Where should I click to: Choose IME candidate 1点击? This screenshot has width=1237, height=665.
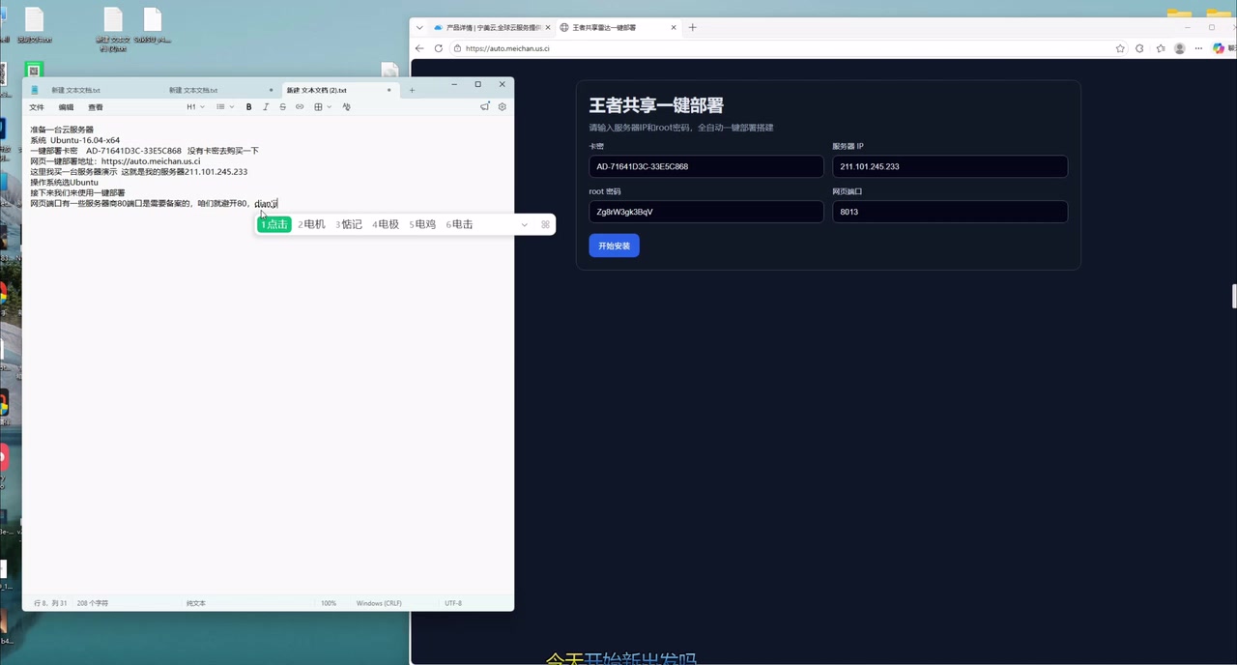point(274,224)
